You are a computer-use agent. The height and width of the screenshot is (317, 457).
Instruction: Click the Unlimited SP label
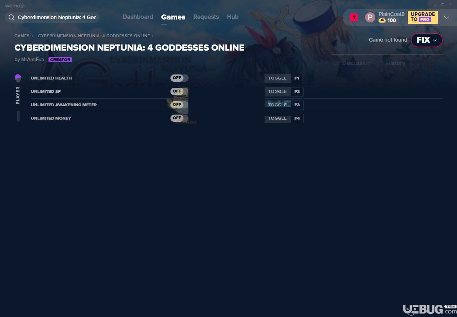point(46,91)
